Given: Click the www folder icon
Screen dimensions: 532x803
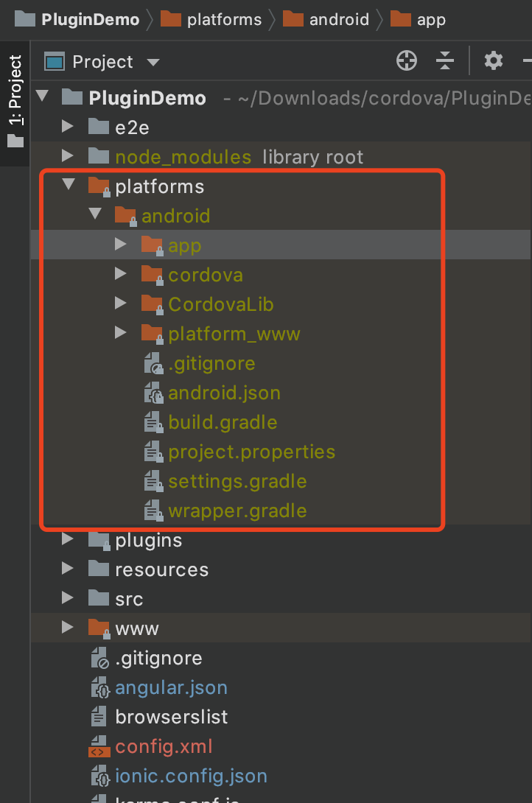Looking at the screenshot, I should [99, 628].
